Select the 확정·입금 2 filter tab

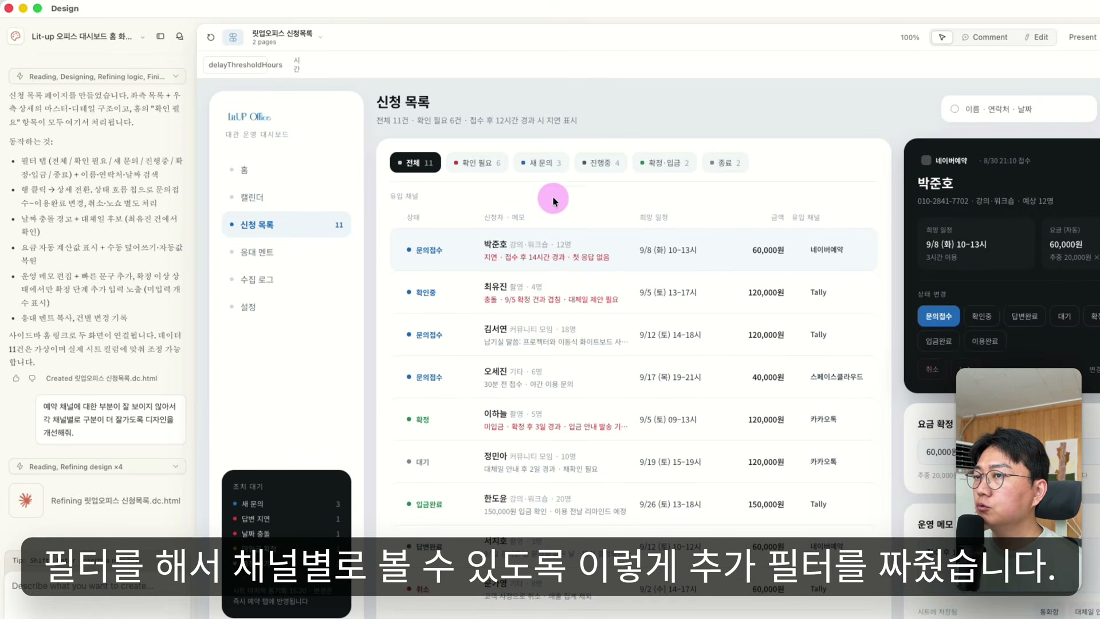pos(665,163)
